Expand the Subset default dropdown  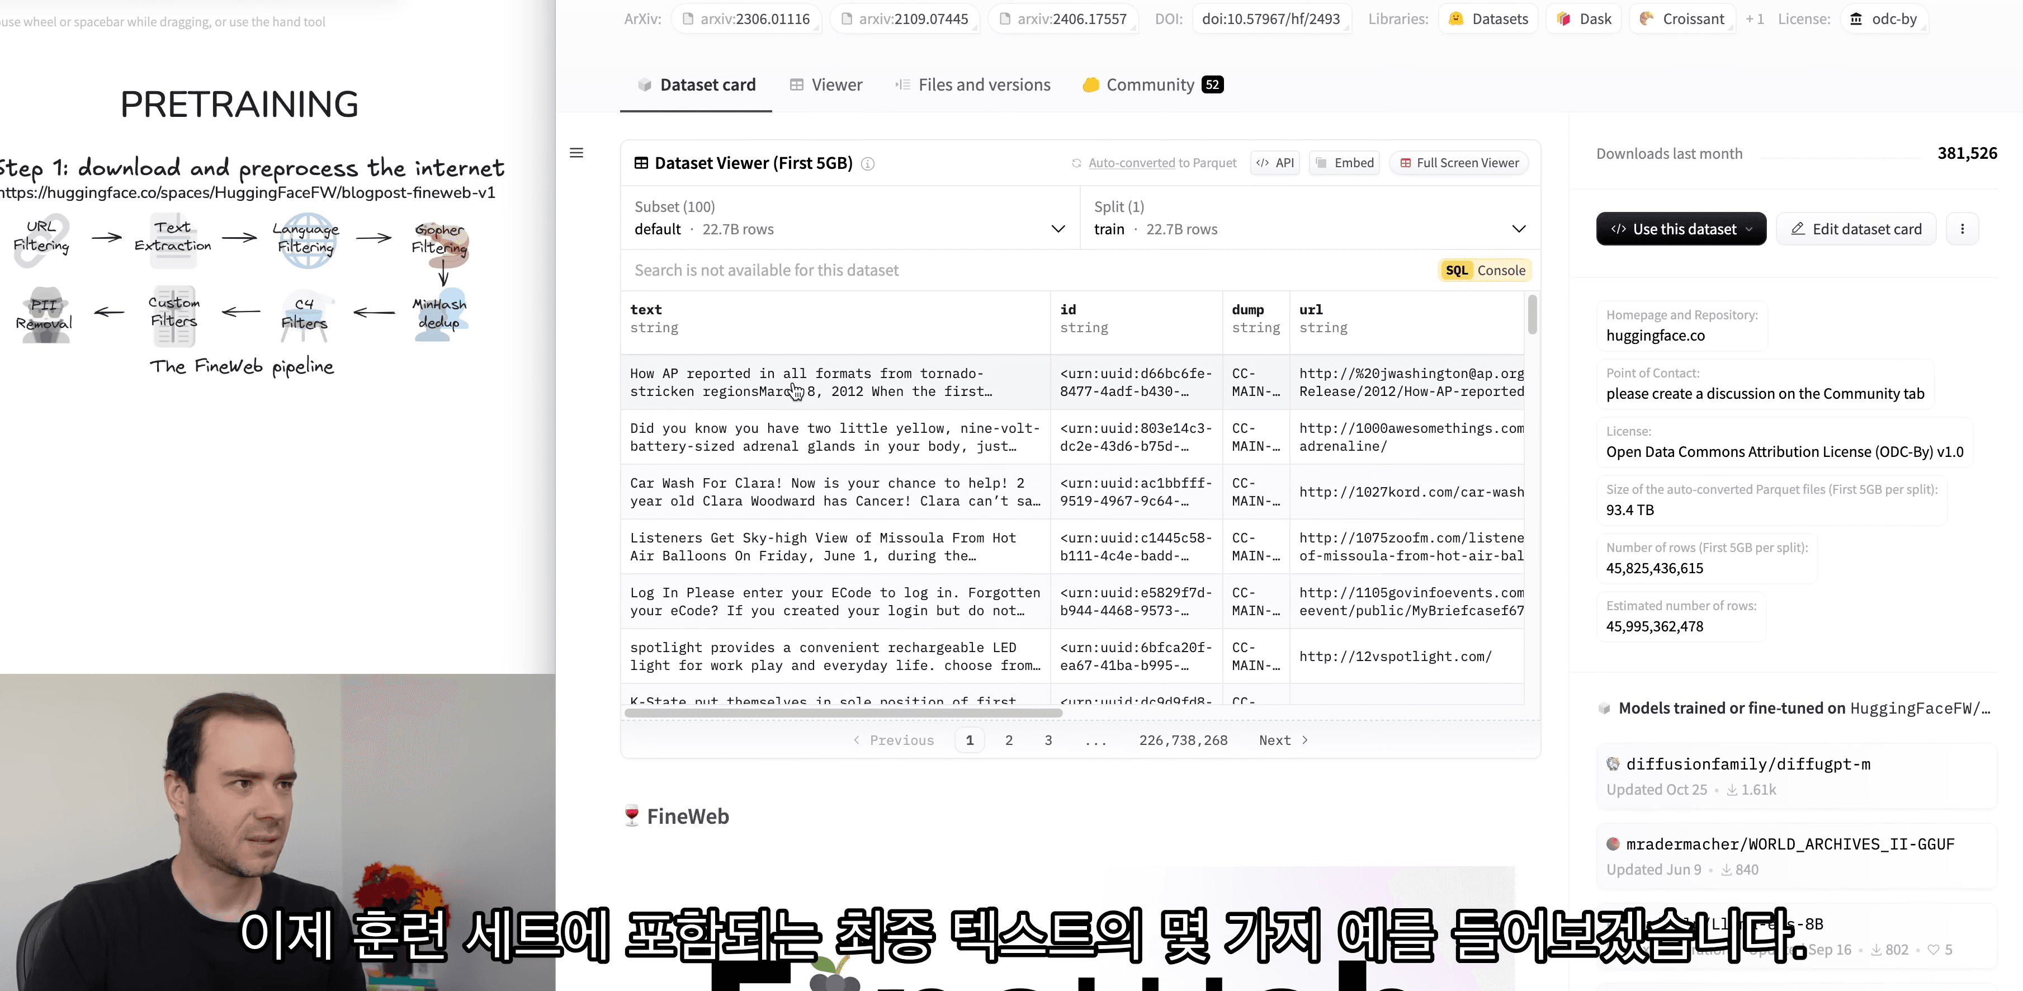(x=850, y=218)
